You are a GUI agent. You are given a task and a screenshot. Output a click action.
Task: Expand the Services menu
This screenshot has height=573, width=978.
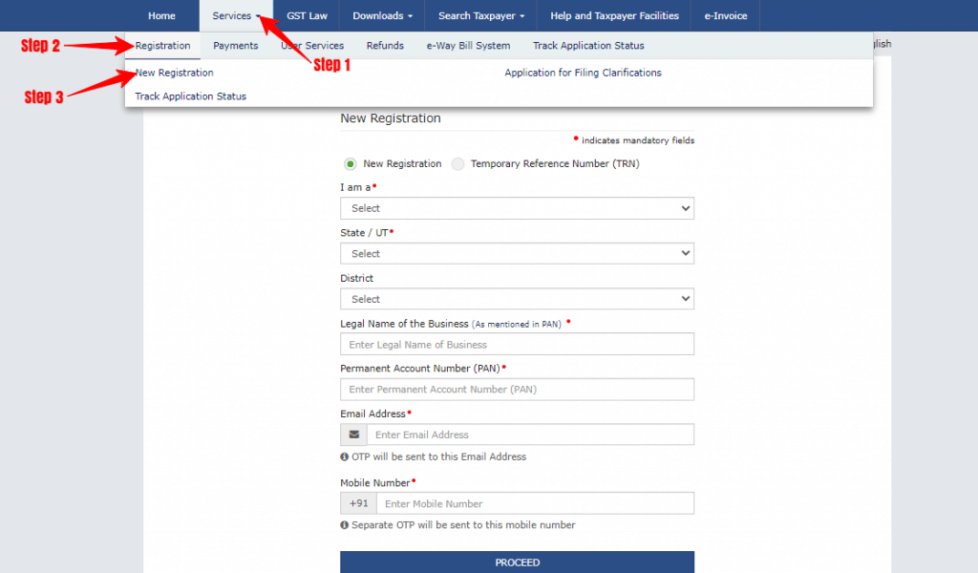(x=236, y=15)
